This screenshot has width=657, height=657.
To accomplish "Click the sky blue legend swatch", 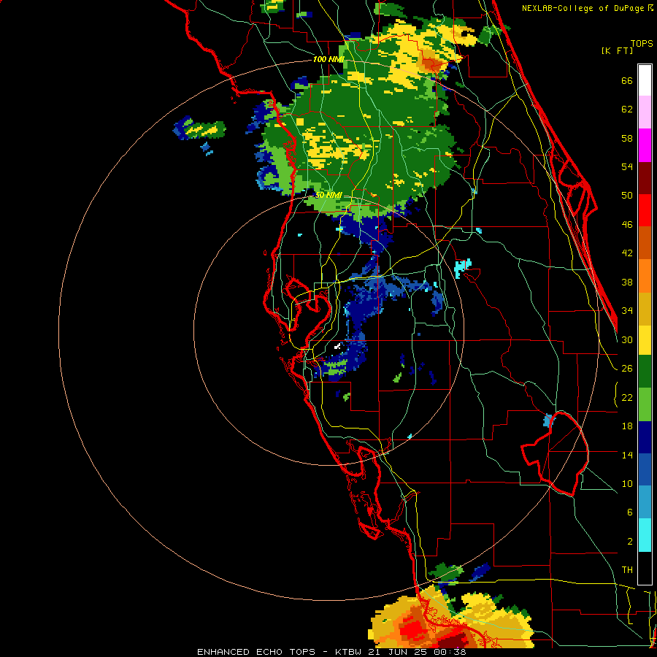I will point(645,502).
